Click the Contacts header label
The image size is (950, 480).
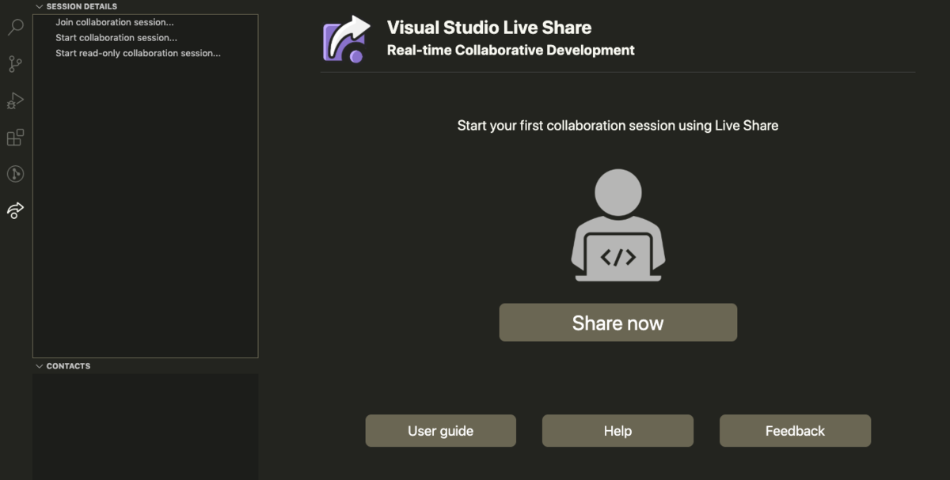pos(68,366)
